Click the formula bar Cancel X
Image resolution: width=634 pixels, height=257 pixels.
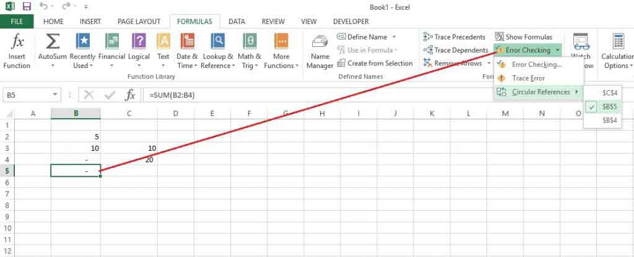[x=89, y=95]
